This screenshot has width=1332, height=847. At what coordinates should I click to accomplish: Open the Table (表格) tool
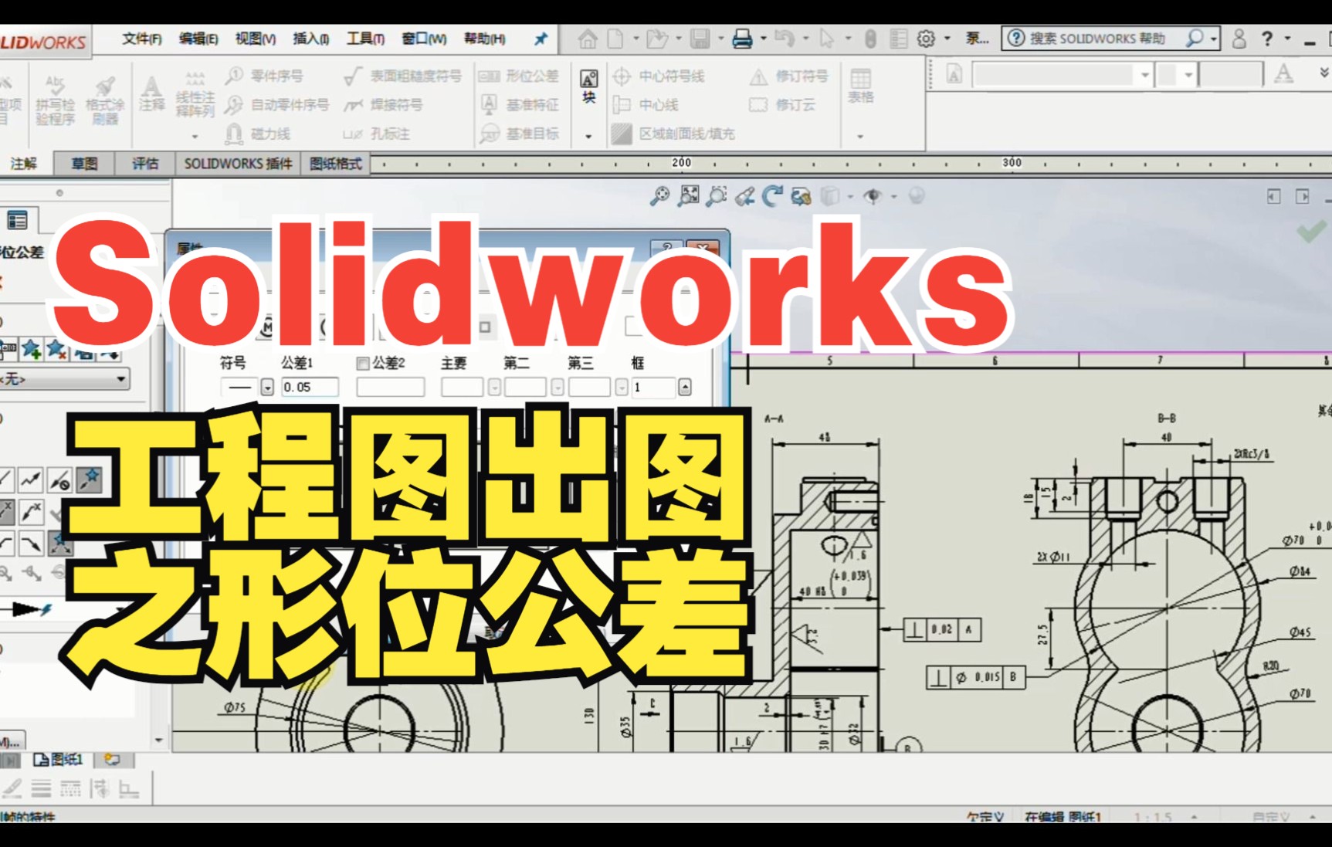pos(860,86)
